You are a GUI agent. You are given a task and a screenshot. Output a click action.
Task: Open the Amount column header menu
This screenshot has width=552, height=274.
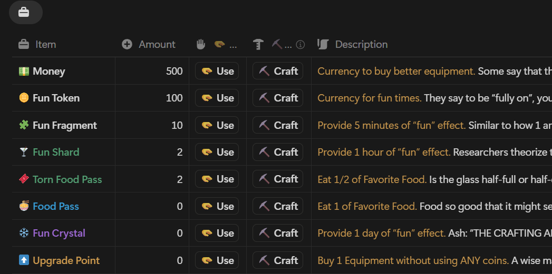click(157, 45)
